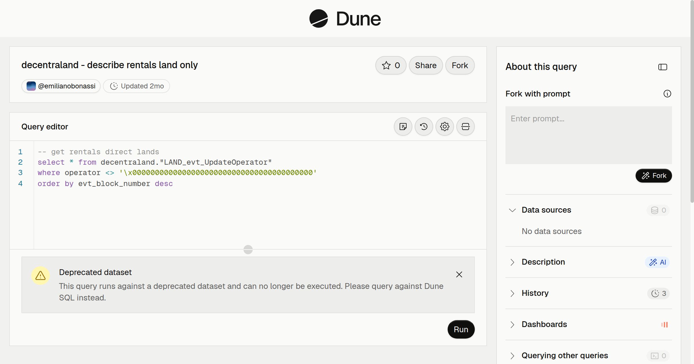Collapse the Data sources section

512,210
